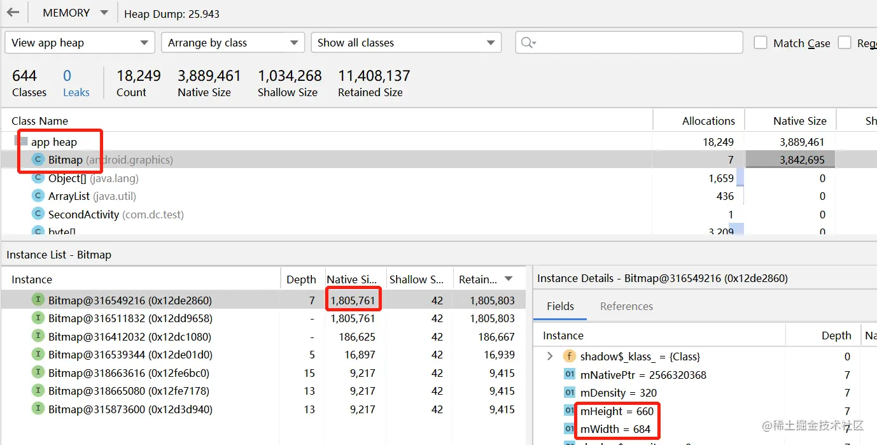
Task: Sort instance list by Depth column
Action: [x=301, y=279]
